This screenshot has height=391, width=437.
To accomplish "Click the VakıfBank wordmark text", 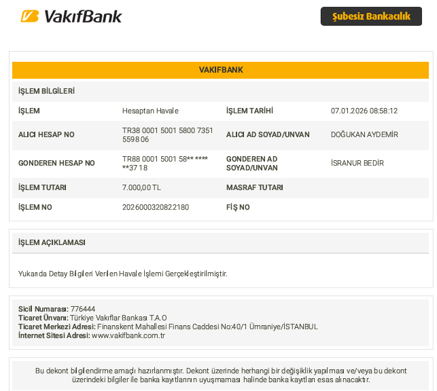I will (83, 16).
